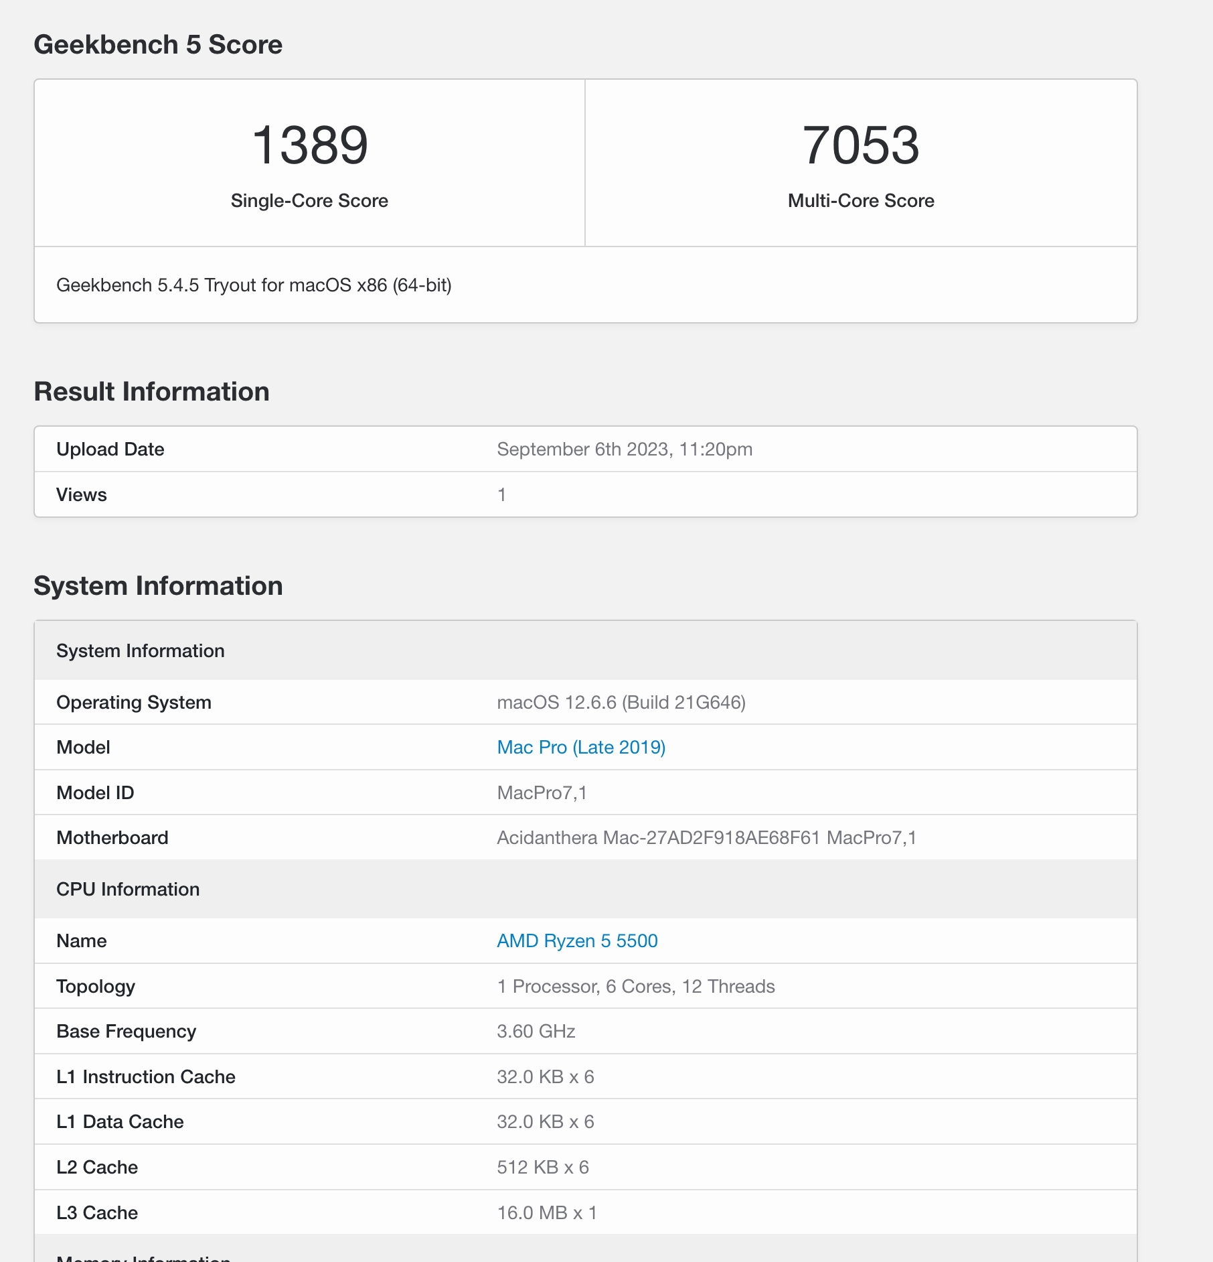Open the AMD Ryzen 5 5500 link
Viewport: 1213px width, 1262px height.
pos(577,940)
